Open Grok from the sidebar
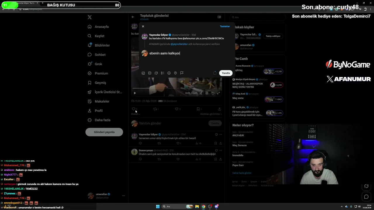This screenshot has width=374, height=210. click(95, 64)
